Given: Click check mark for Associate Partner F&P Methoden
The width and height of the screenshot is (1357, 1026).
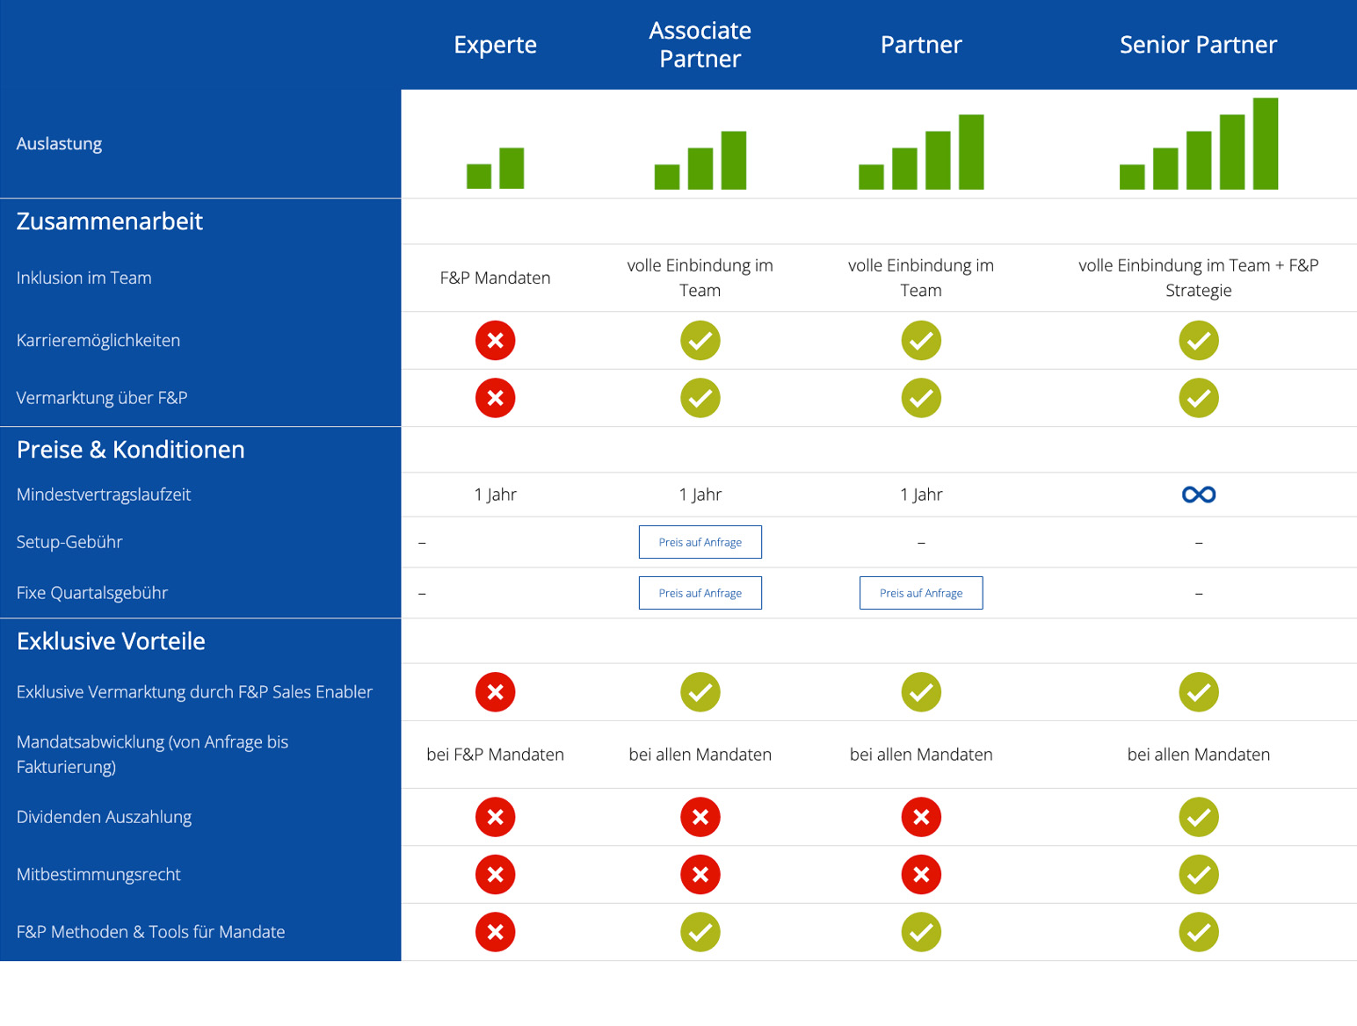Looking at the screenshot, I should coord(700,932).
